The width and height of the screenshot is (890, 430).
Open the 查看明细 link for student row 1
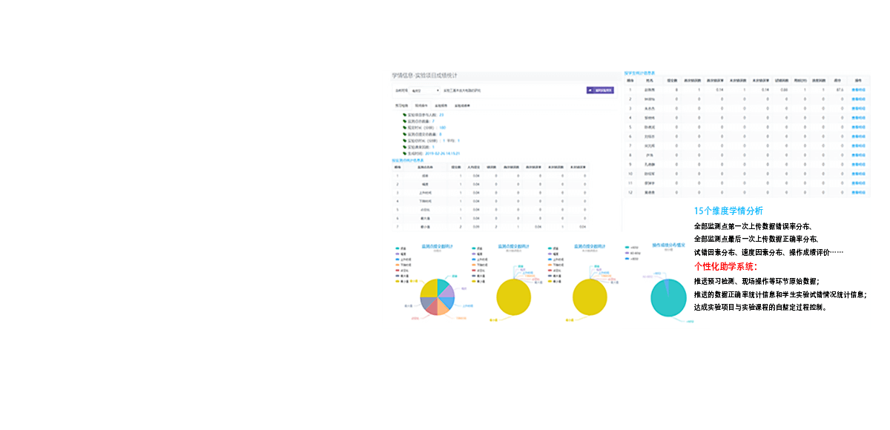pos(858,89)
